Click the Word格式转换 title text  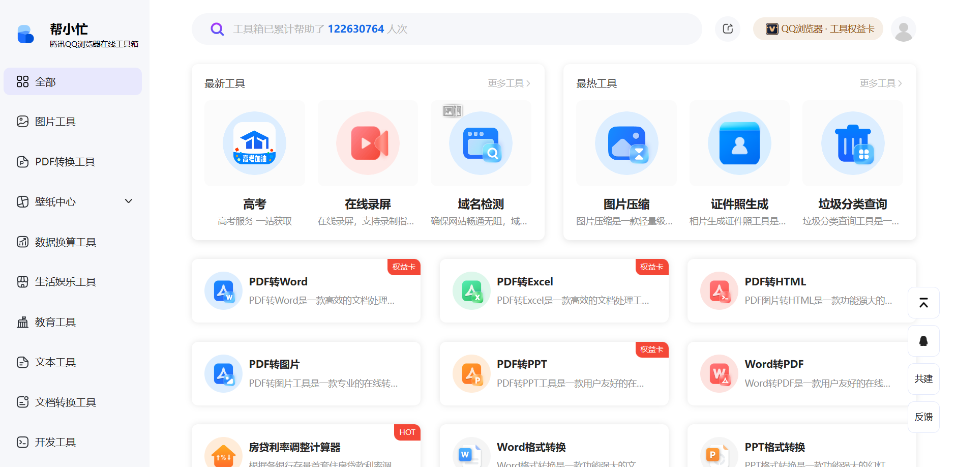tap(531, 447)
